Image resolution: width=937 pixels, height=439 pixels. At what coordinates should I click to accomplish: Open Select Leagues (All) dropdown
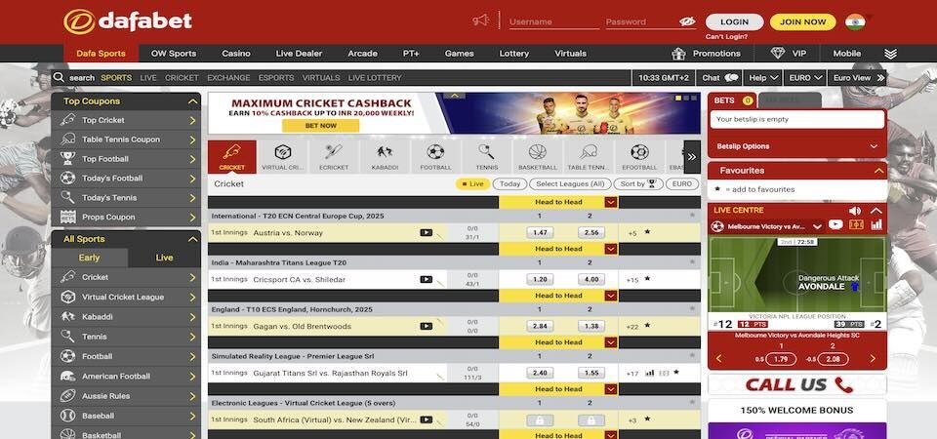point(570,184)
